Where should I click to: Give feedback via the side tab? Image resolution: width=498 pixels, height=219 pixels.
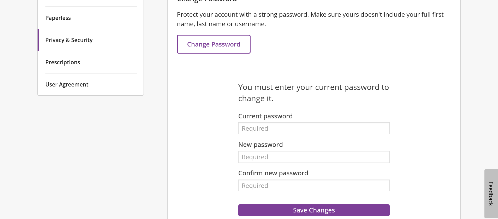pyautogui.click(x=491, y=193)
